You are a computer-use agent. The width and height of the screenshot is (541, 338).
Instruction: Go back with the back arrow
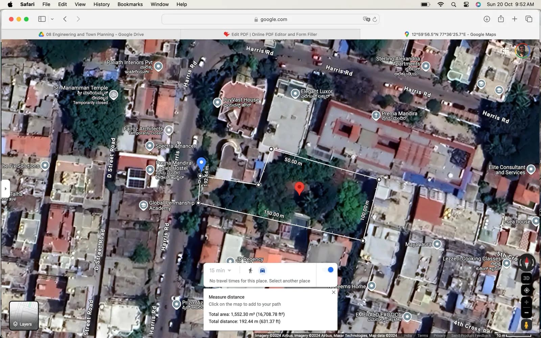click(x=65, y=19)
